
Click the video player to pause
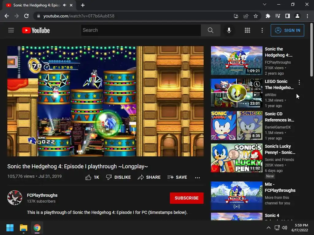(105, 101)
